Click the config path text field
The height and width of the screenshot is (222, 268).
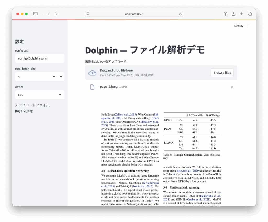tap(40, 58)
